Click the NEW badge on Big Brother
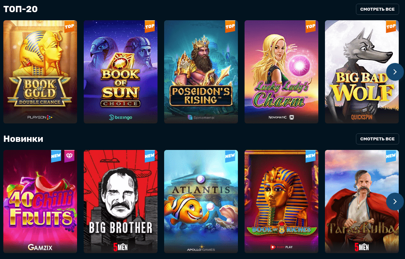 coord(149,156)
